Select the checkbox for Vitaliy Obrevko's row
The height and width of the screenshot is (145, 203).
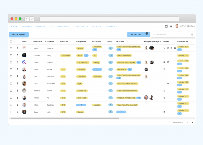[x=11, y=62]
